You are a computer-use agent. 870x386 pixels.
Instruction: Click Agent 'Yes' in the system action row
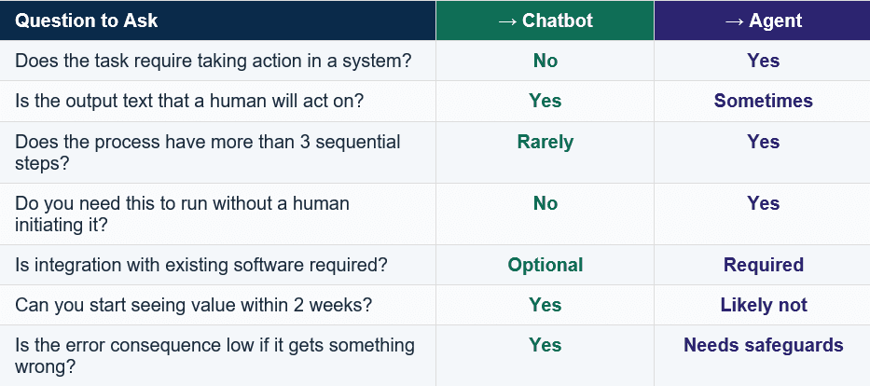[763, 61]
